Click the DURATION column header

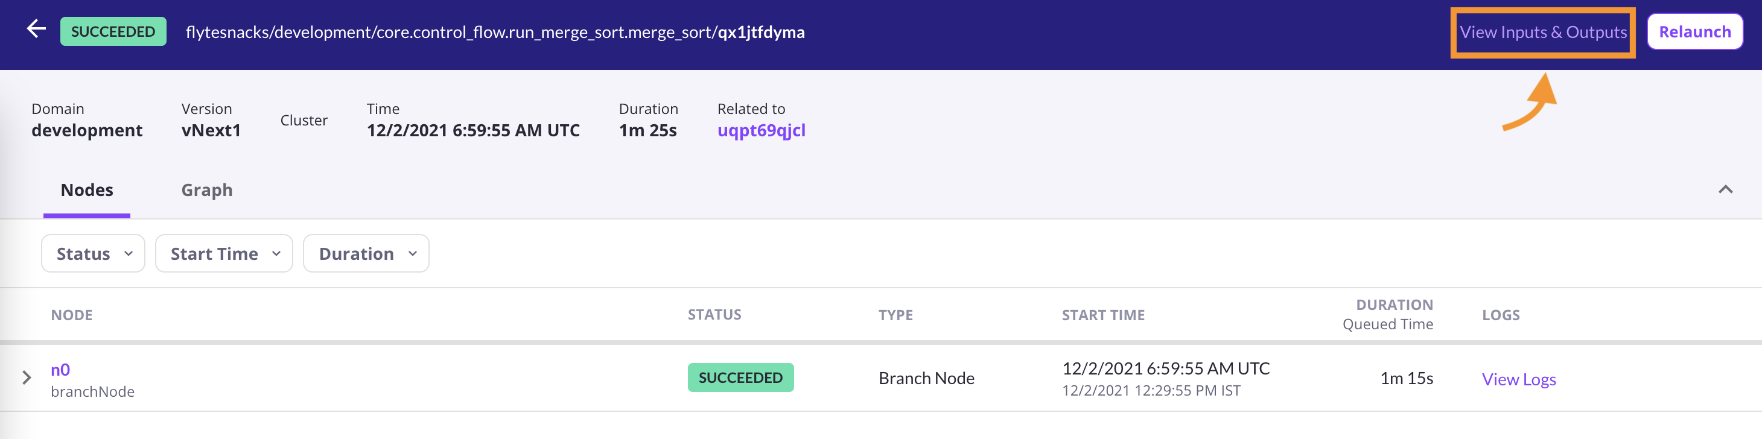(x=1394, y=305)
